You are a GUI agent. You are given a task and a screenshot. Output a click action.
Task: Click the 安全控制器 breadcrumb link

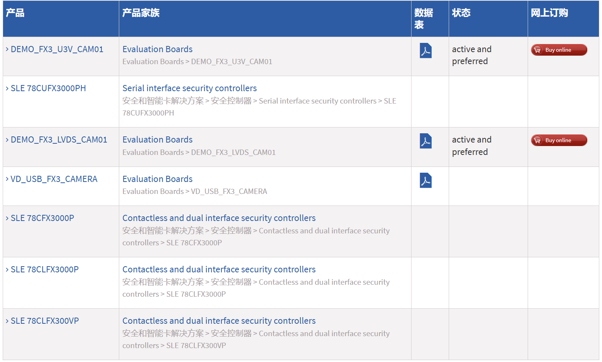click(232, 101)
